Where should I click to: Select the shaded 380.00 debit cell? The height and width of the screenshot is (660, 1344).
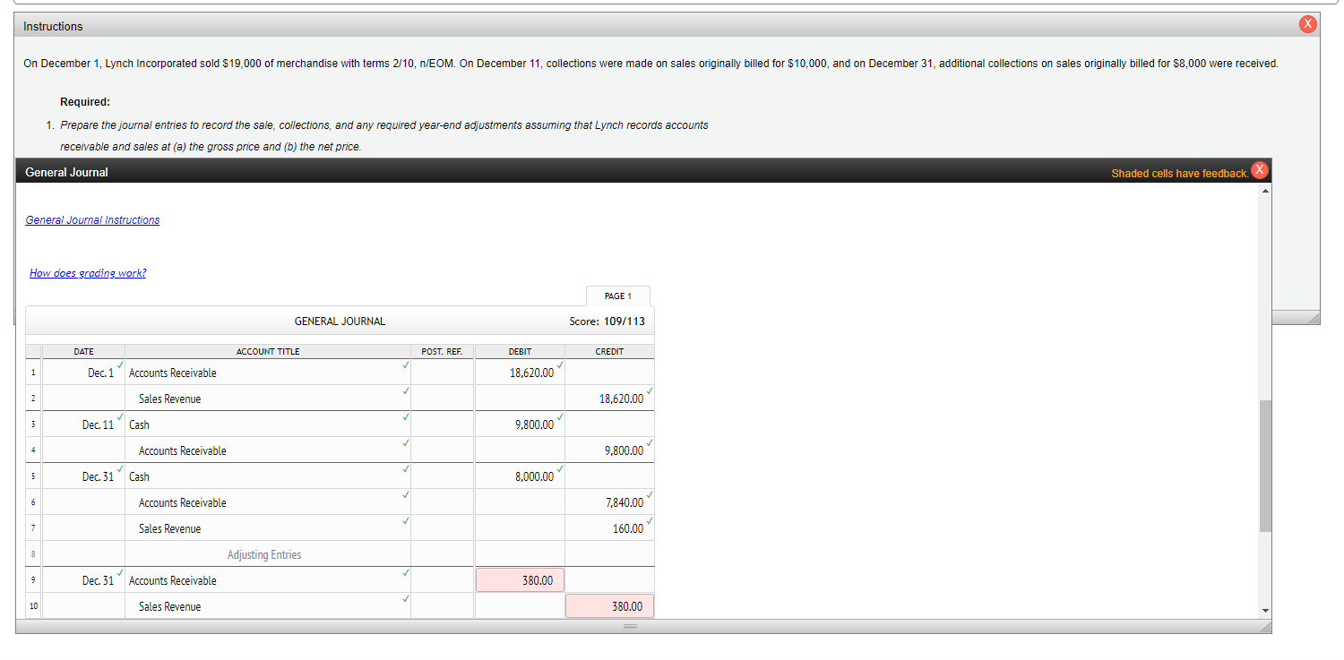pyautogui.click(x=520, y=579)
